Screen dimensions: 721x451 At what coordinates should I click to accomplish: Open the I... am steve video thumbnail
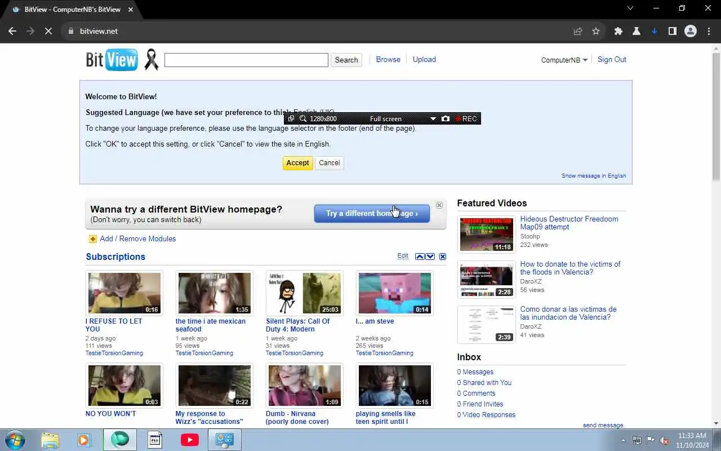395,293
